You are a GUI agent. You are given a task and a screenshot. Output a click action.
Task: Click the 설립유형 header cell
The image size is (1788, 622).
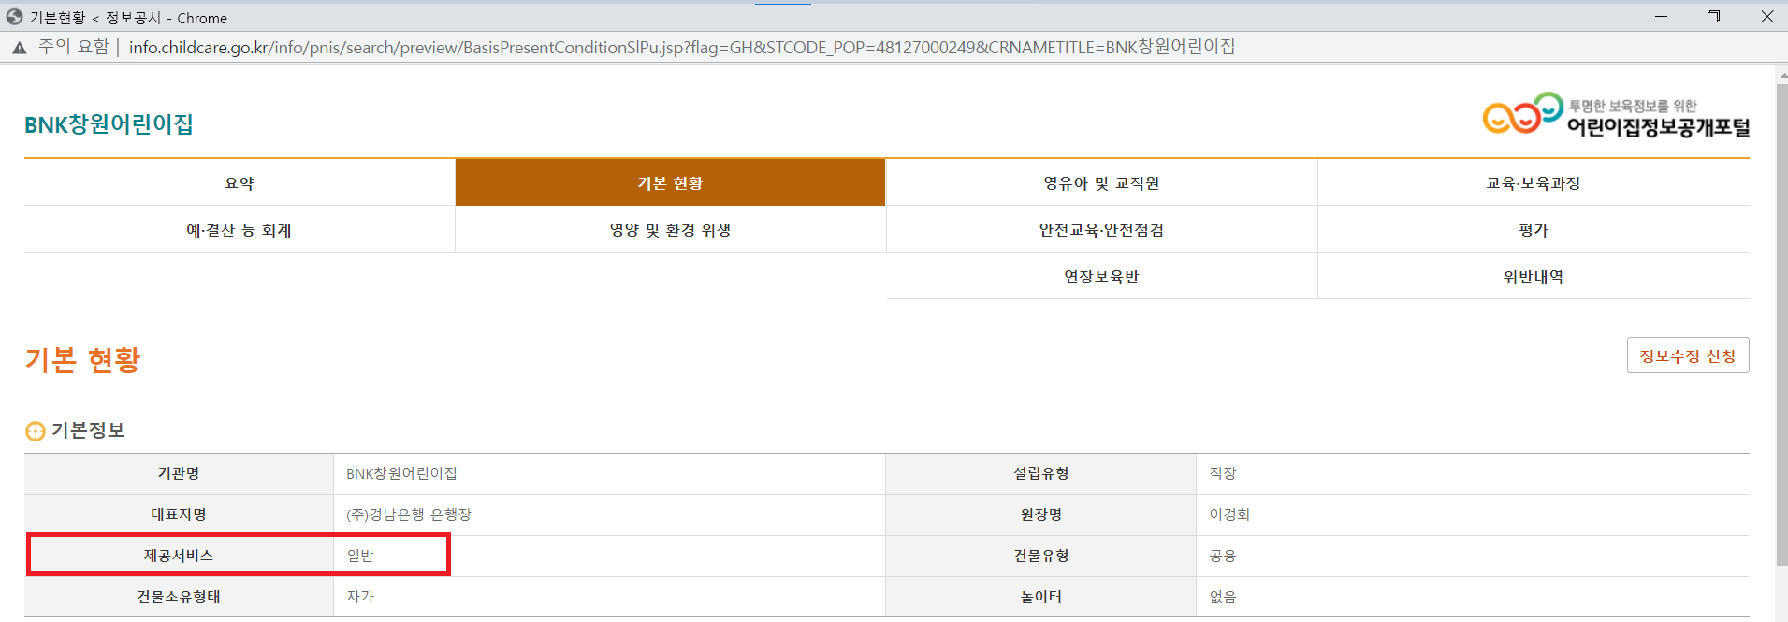(1040, 473)
